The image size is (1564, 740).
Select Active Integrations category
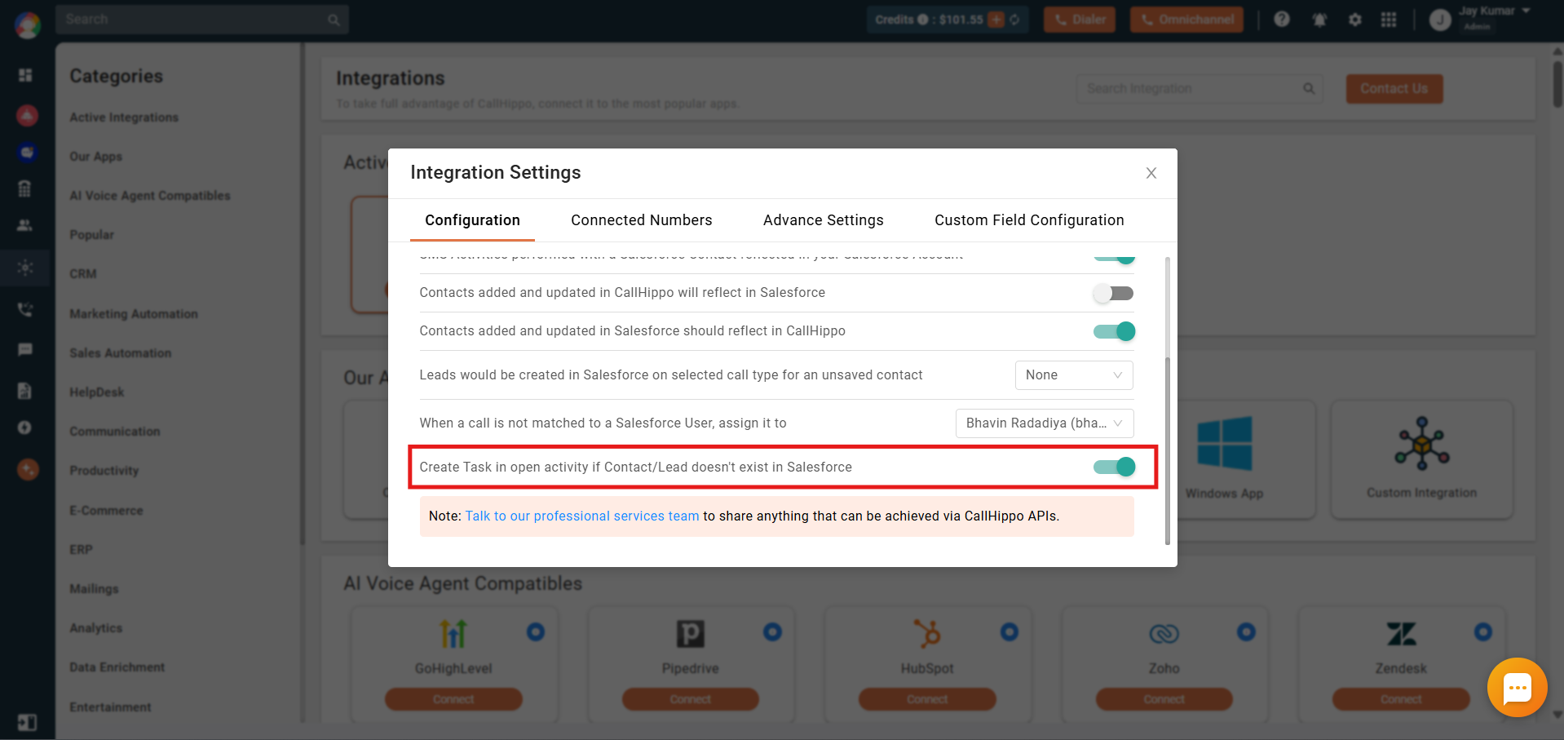[124, 117]
